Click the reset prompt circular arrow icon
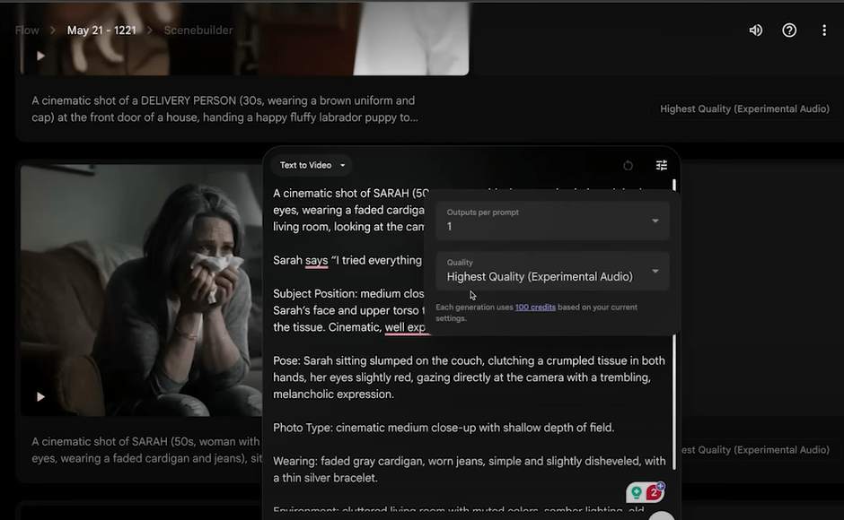Image resolution: width=844 pixels, height=520 pixels. click(x=628, y=166)
